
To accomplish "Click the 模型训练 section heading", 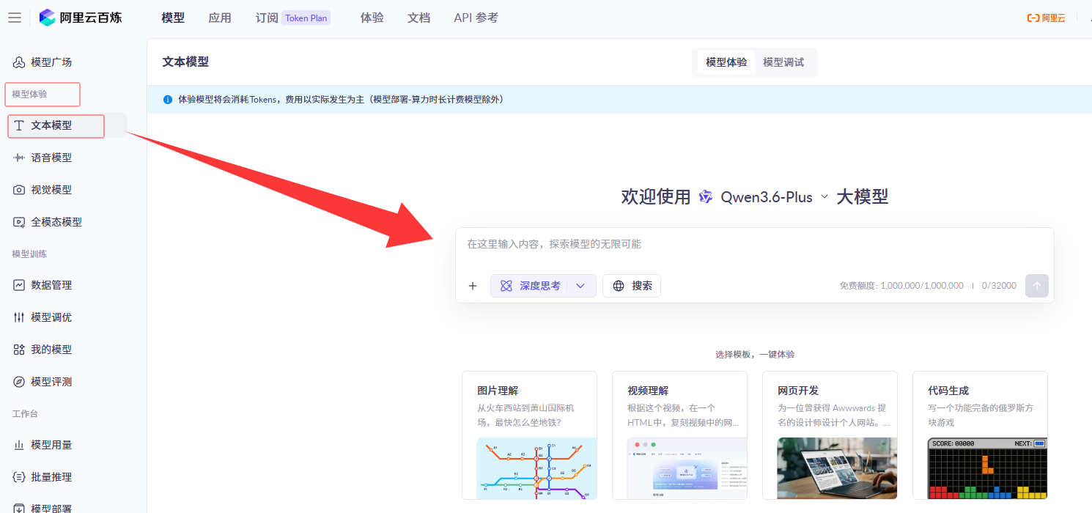I will (29, 254).
